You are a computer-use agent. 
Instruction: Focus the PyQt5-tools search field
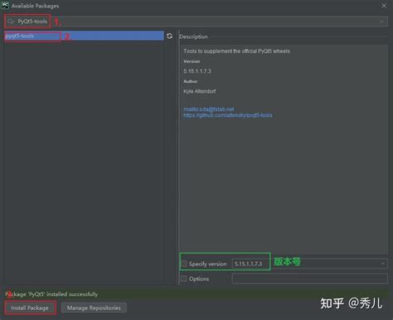[x=196, y=22]
